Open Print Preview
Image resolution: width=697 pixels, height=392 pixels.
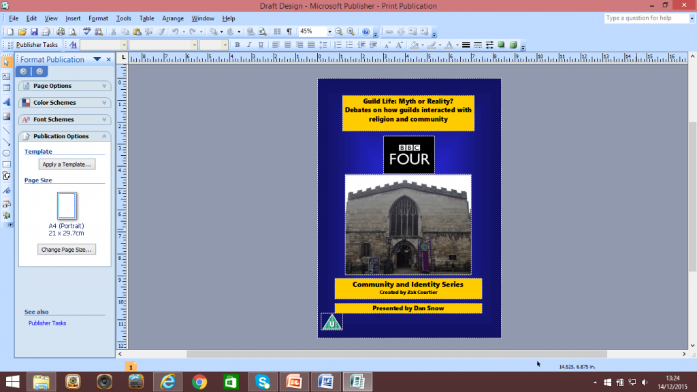(x=72, y=31)
